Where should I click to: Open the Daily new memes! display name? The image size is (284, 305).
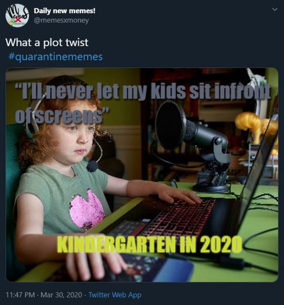(65, 11)
